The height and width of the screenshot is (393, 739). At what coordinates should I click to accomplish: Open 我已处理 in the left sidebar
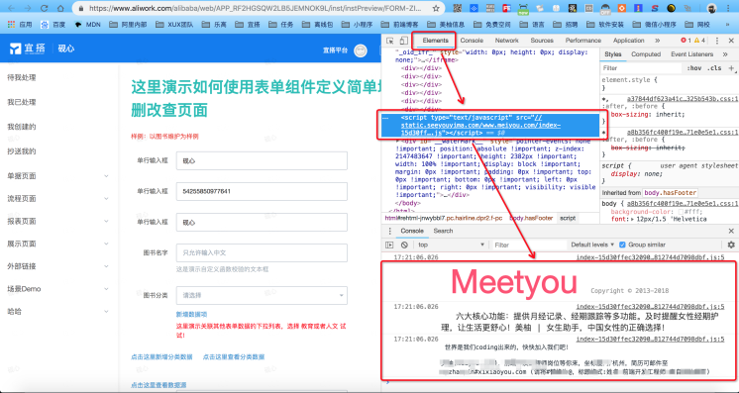click(22, 102)
